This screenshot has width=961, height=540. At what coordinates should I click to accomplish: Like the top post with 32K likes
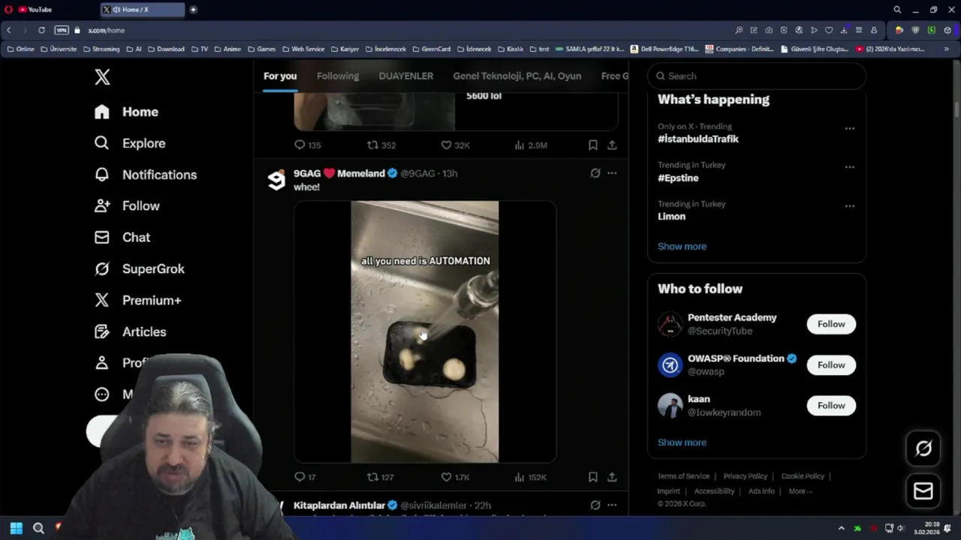click(455, 145)
